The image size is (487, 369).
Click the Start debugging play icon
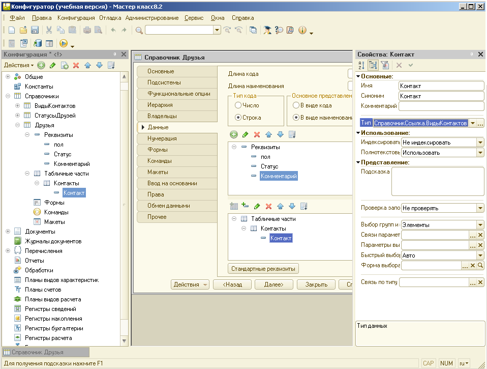point(64,44)
